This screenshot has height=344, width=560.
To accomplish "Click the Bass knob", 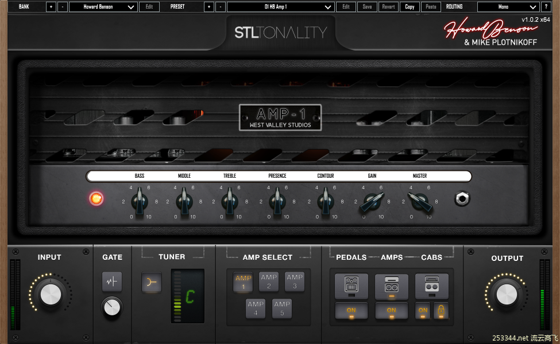I will click(x=140, y=202).
